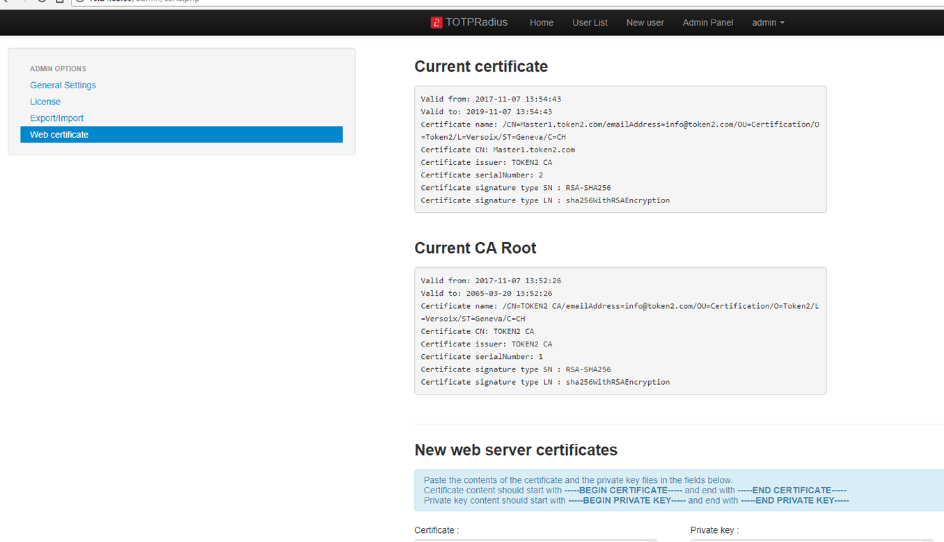This screenshot has width=944, height=542.
Task: Click 'Certificate CN: TOKEN2 CA' line
Action: [x=478, y=331]
